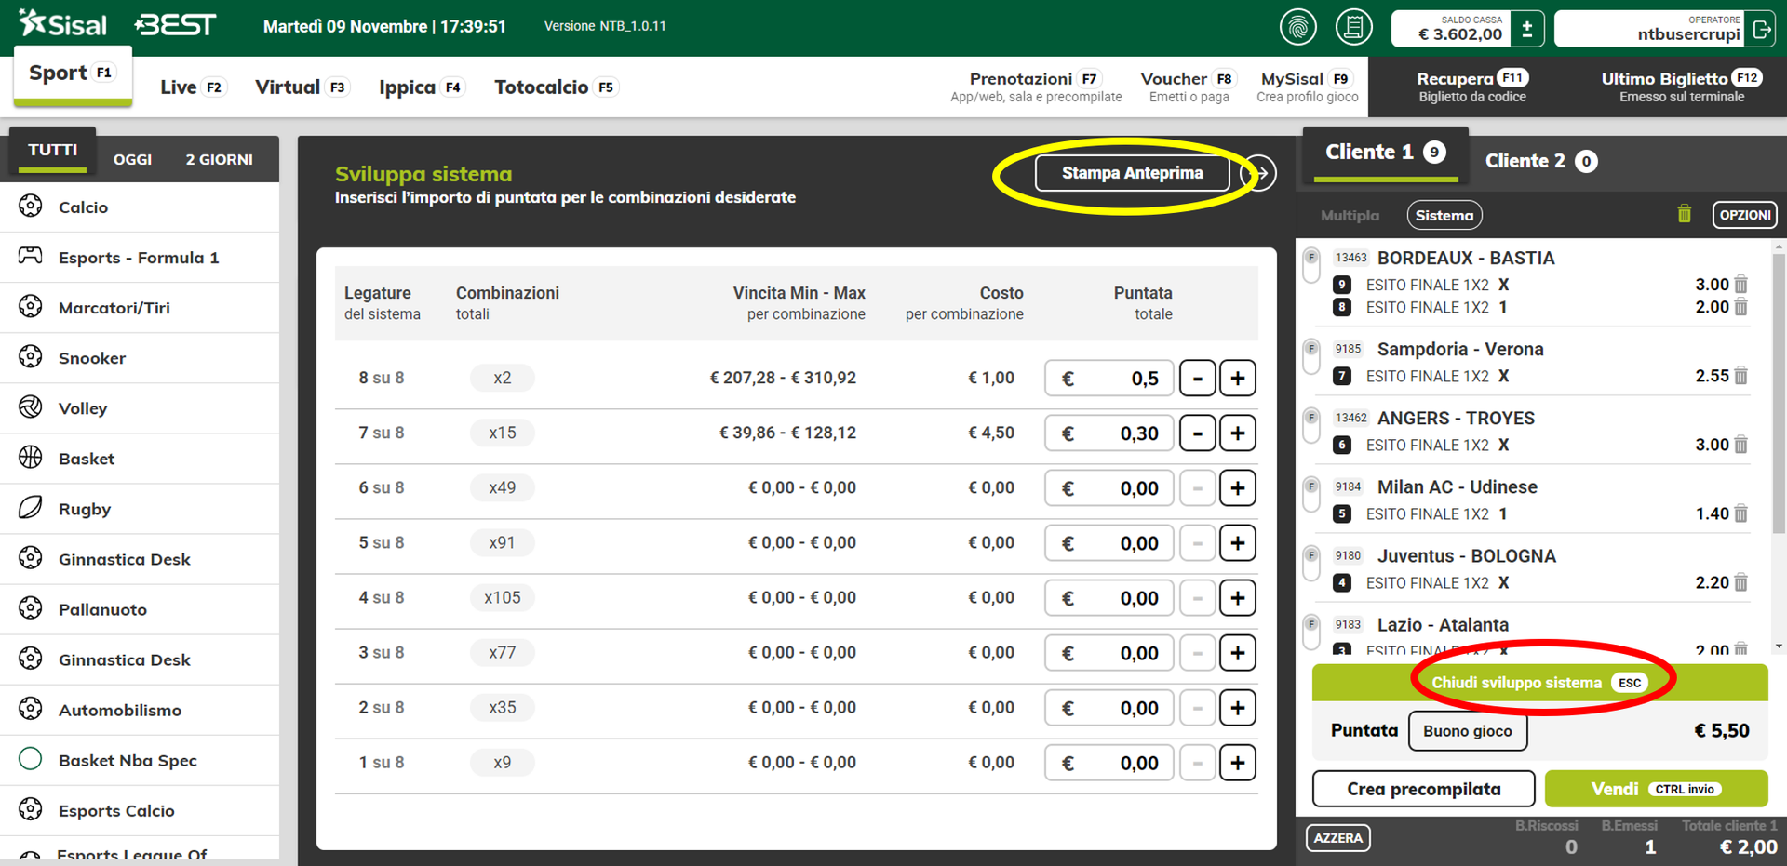Open the Live F2 tab
Image resolution: width=1787 pixels, height=866 pixels.
192,87
